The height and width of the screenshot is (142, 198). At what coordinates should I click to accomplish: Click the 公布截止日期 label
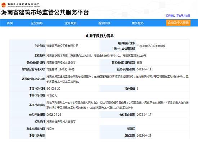click(x=127, y=115)
